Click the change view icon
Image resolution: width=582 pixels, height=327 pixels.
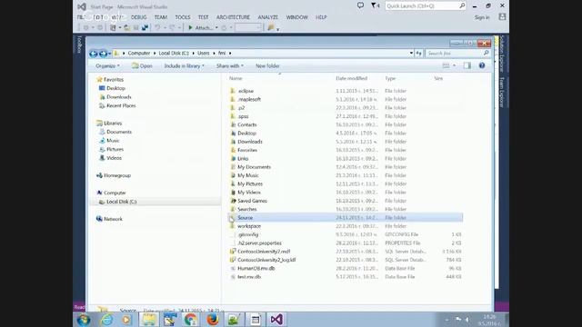point(446,65)
